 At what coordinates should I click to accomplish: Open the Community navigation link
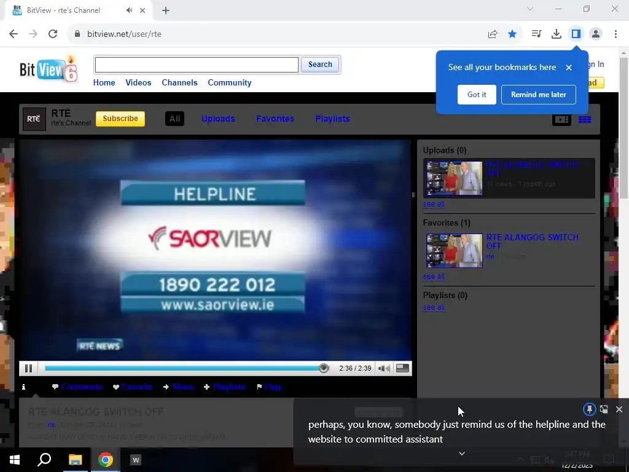coord(230,83)
